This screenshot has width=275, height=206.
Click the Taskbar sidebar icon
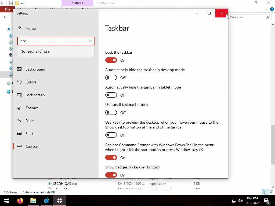coord(19,146)
